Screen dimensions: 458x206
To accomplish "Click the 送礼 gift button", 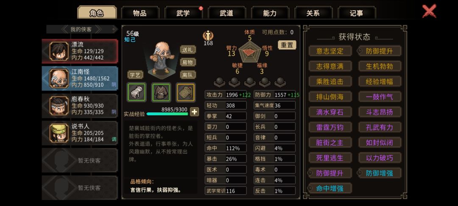I will 187,50.
